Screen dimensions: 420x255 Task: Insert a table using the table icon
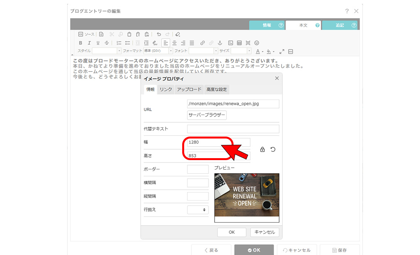(239, 43)
